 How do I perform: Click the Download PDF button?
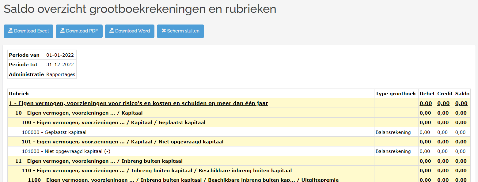click(x=79, y=31)
